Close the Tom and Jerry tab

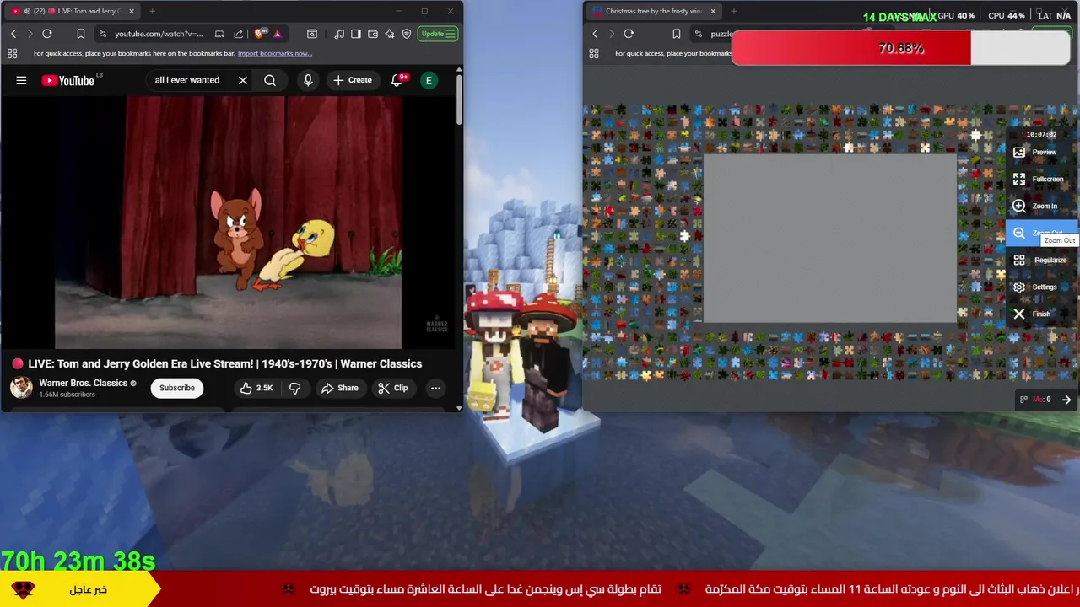(132, 11)
